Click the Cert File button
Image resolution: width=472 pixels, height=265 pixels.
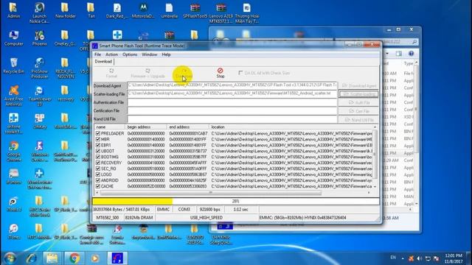(358, 111)
